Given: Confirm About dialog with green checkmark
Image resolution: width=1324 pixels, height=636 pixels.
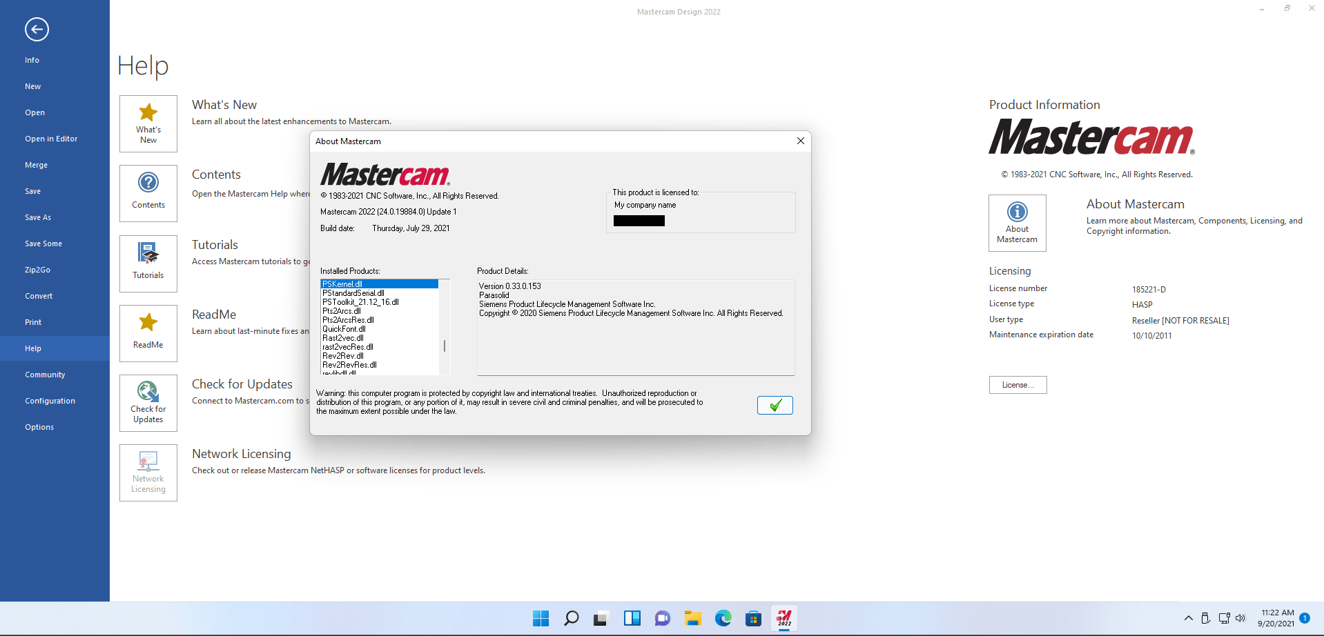Looking at the screenshot, I should click(775, 405).
